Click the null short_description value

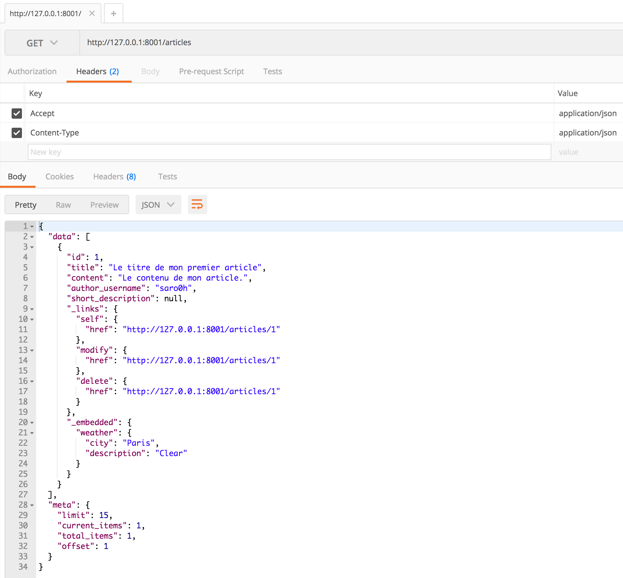pyautogui.click(x=173, y=298)
